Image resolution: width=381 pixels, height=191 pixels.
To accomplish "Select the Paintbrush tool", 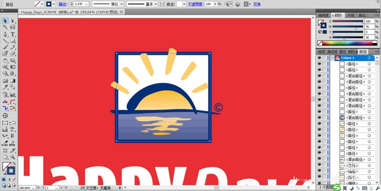I will pos(5,47).
